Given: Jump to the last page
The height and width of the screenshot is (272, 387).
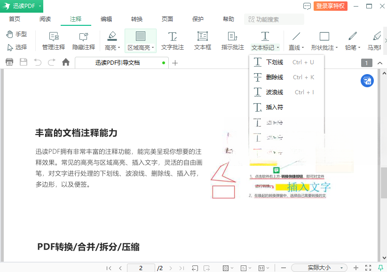Looking at the screenshot, I should [182, 268].
